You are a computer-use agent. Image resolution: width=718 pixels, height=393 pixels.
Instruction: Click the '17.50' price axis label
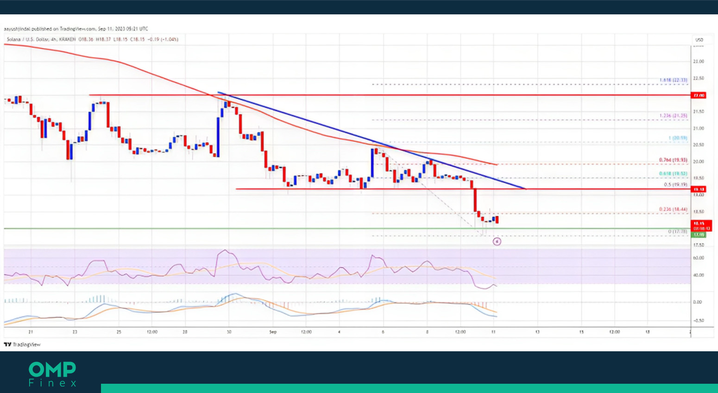[x=699, y=245]
